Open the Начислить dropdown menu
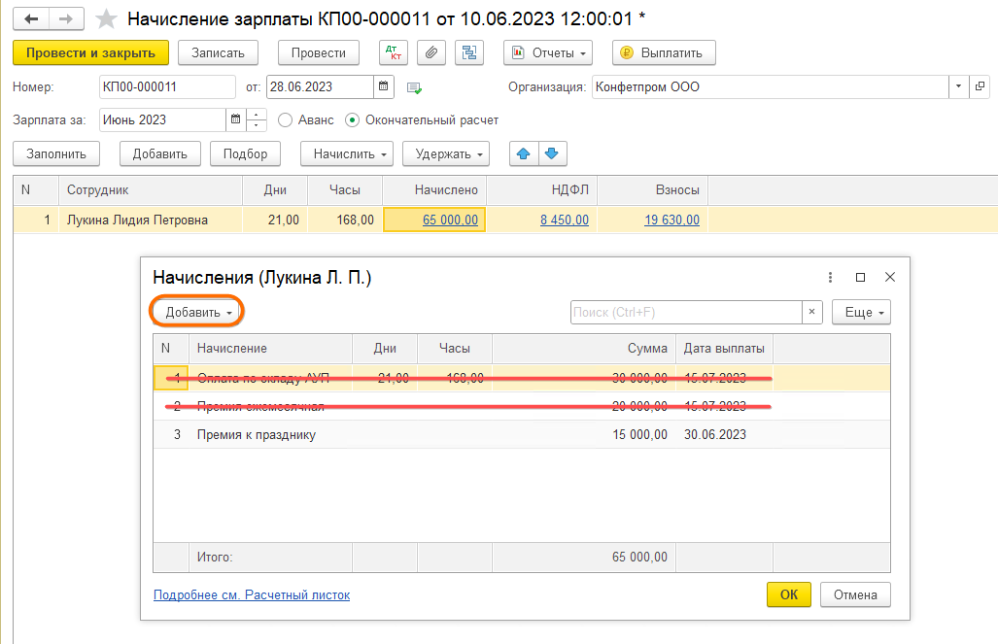The image size is (998, 644). (345, 153)
